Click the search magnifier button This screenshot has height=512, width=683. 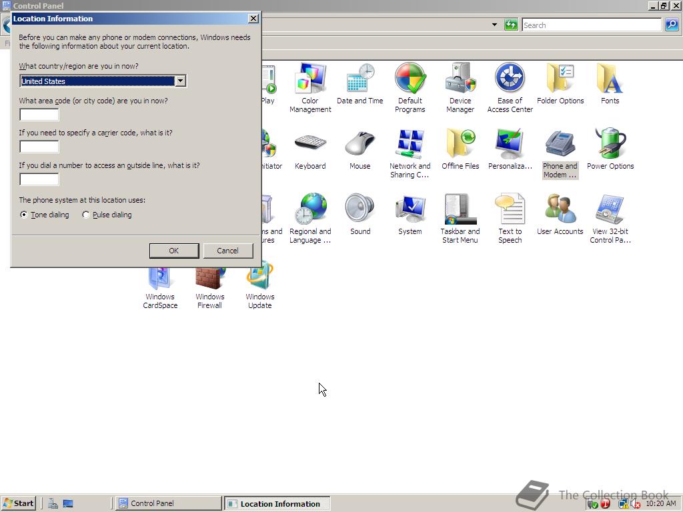[671, 25]
